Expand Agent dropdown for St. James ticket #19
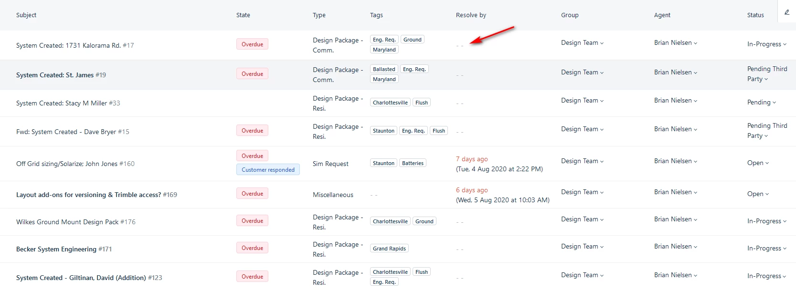This screenshot has height=291, width=796. [x=676, y=72]
